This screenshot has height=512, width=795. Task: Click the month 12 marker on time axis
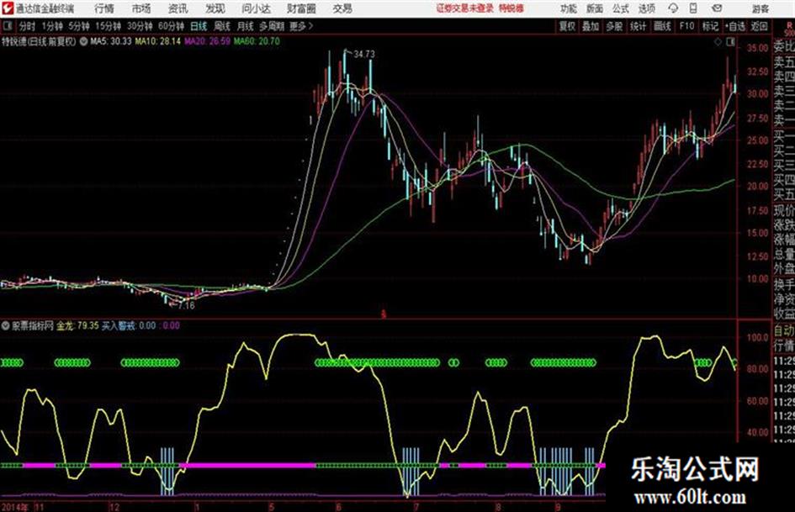(114, 507)
